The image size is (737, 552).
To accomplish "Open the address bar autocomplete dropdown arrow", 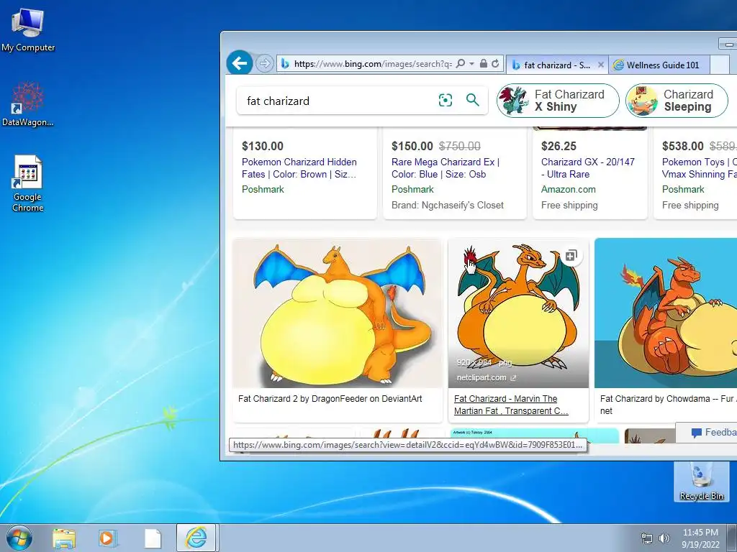I will (x=471, y=63).
